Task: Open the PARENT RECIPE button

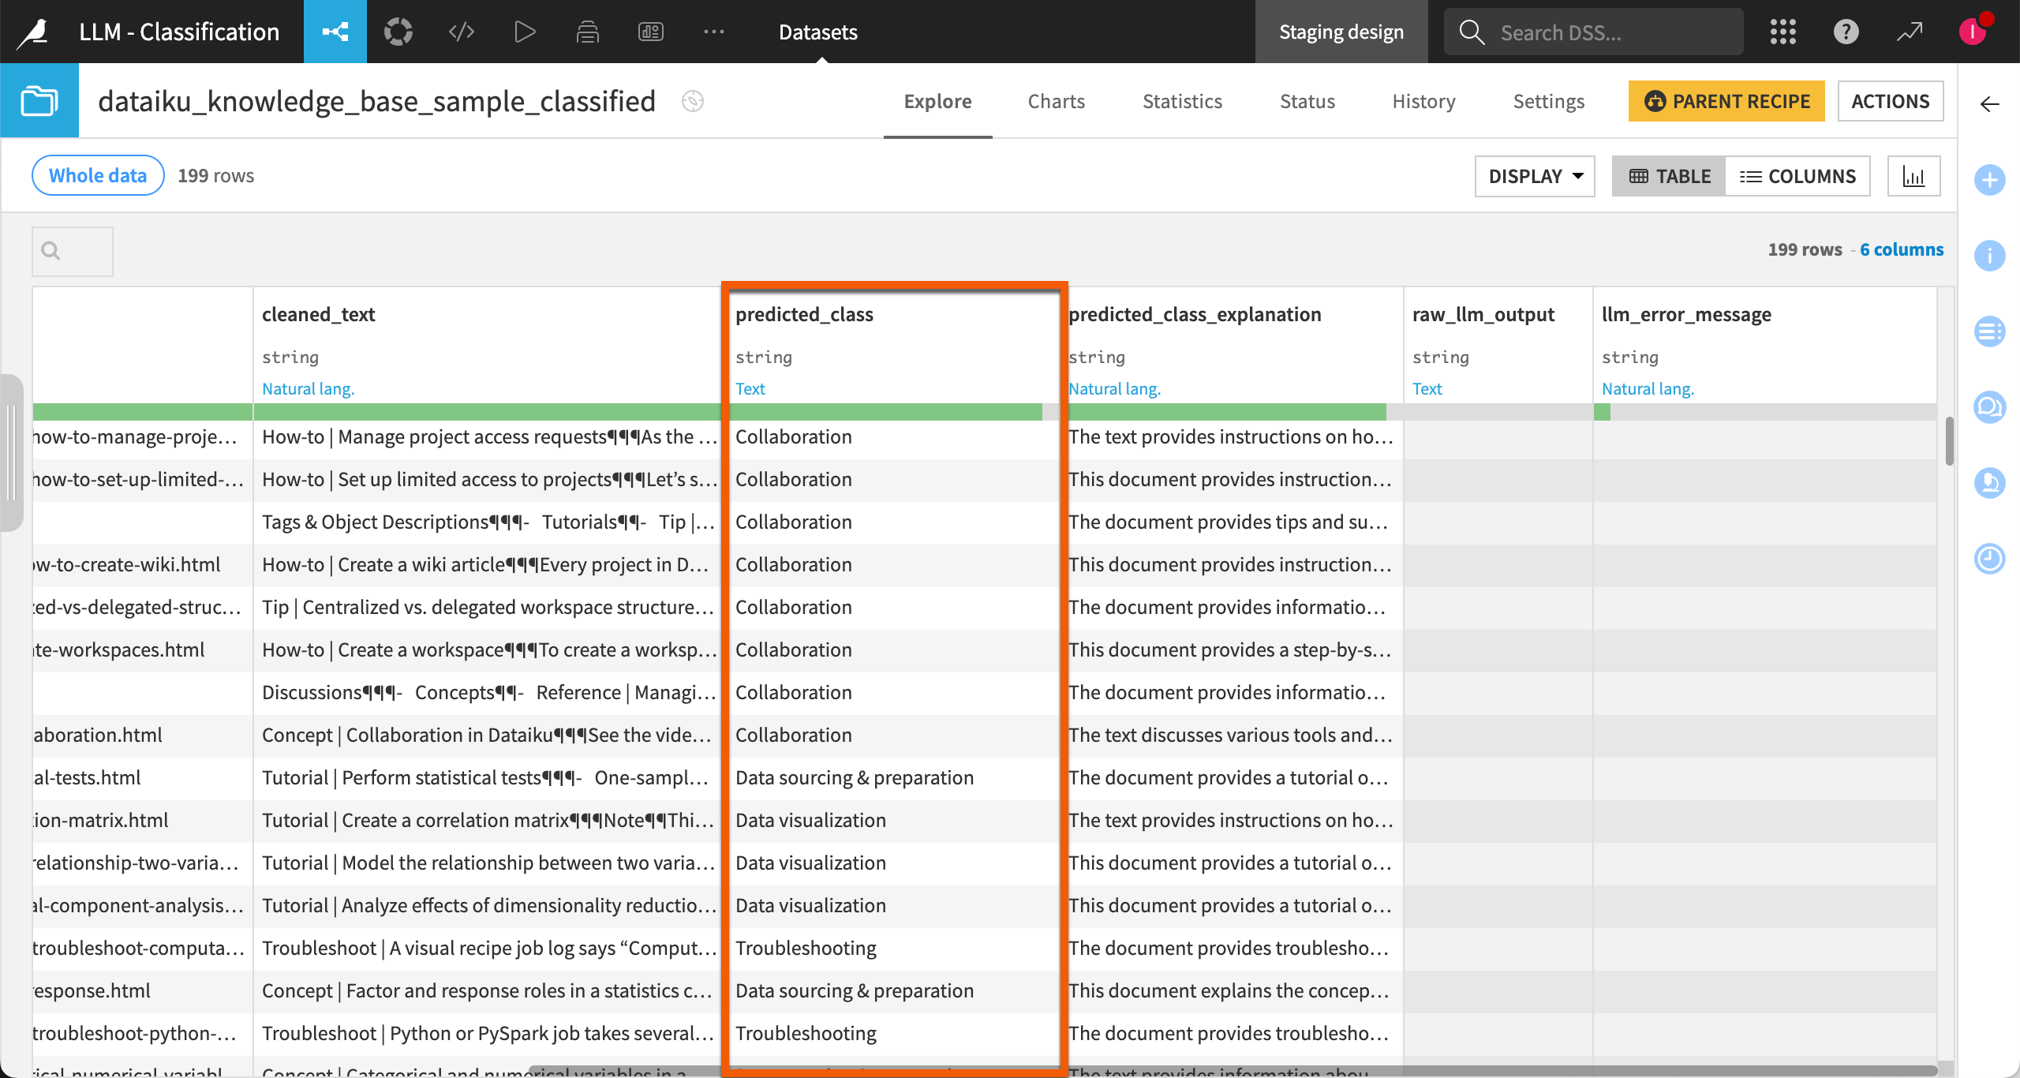Action: pos(1726,101)
